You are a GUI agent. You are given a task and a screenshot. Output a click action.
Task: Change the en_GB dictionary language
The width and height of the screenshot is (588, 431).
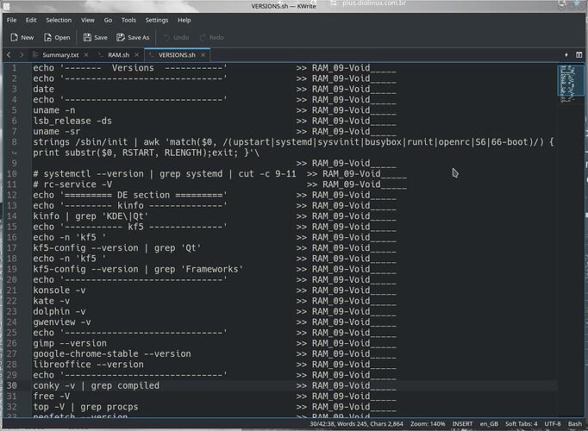click(x=489, y=424)
